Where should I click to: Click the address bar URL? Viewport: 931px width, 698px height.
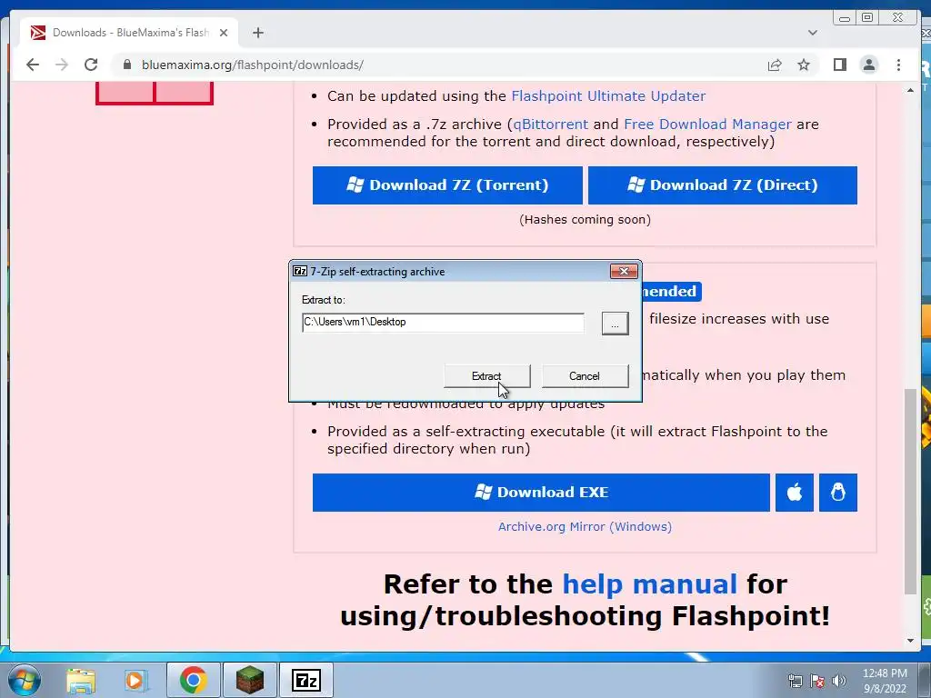tap(253, 65)
